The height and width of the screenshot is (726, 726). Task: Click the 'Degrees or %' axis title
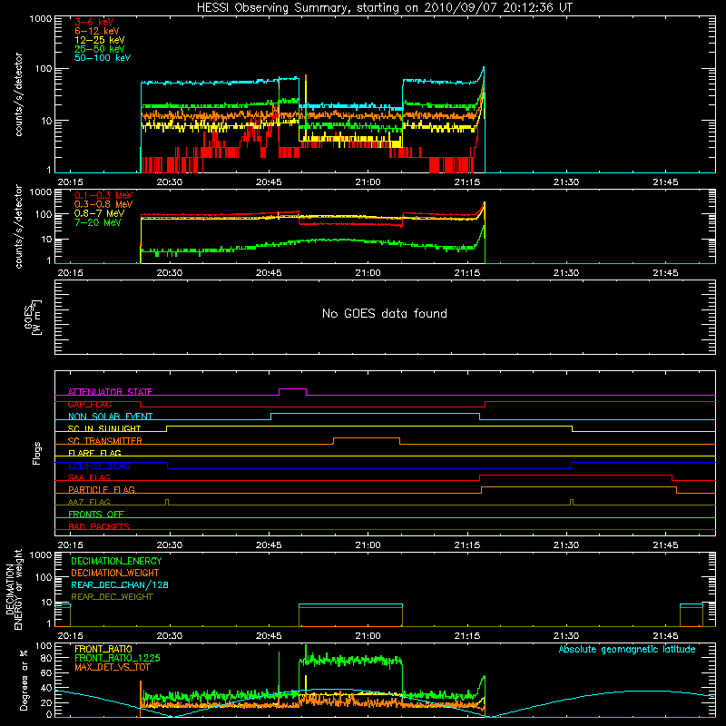tap(24, 680)
